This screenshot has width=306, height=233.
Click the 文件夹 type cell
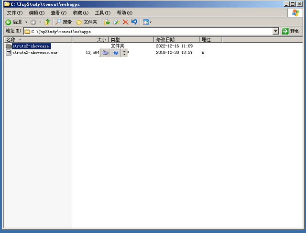pyautogui.click(x=118, y=46)
